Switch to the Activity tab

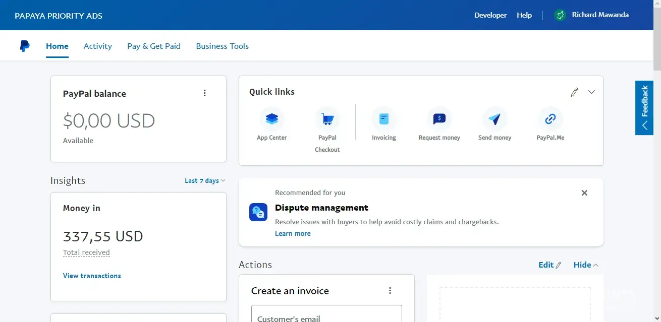coord(97,46)
